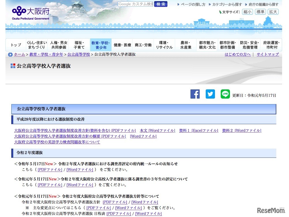Go to the トップ navigation tab
The image size is (289, 217).
click(x=16, y=45)
